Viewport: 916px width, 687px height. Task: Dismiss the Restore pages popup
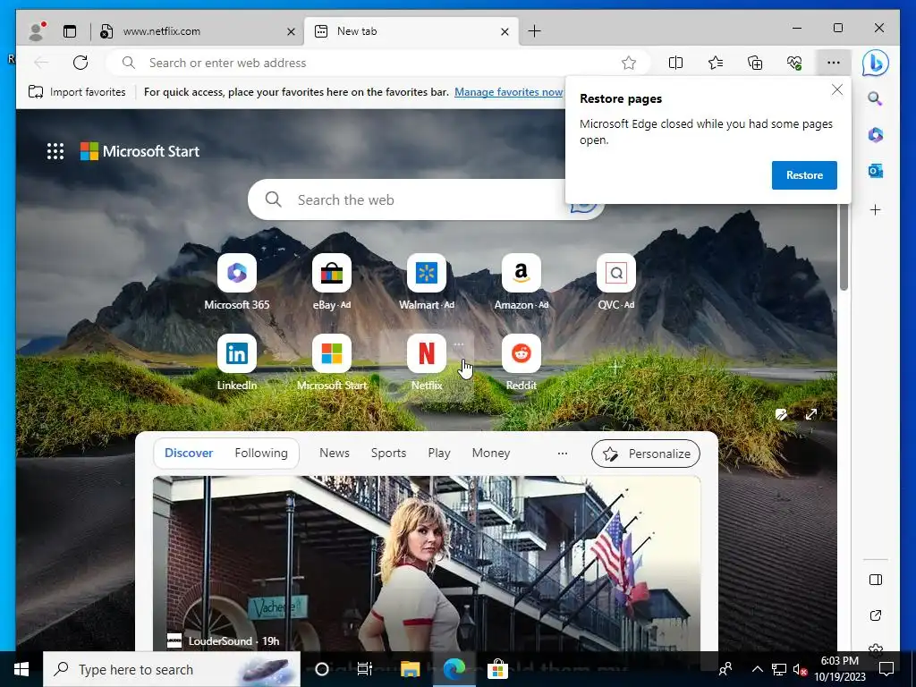(837, 89)
